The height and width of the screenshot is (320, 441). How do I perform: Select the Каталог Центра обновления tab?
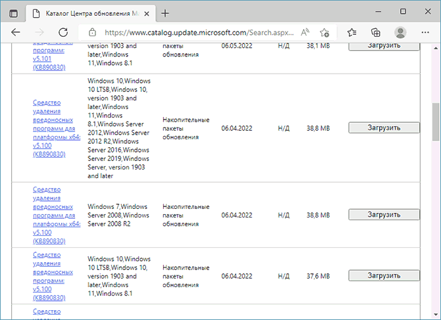click(91, 14)
